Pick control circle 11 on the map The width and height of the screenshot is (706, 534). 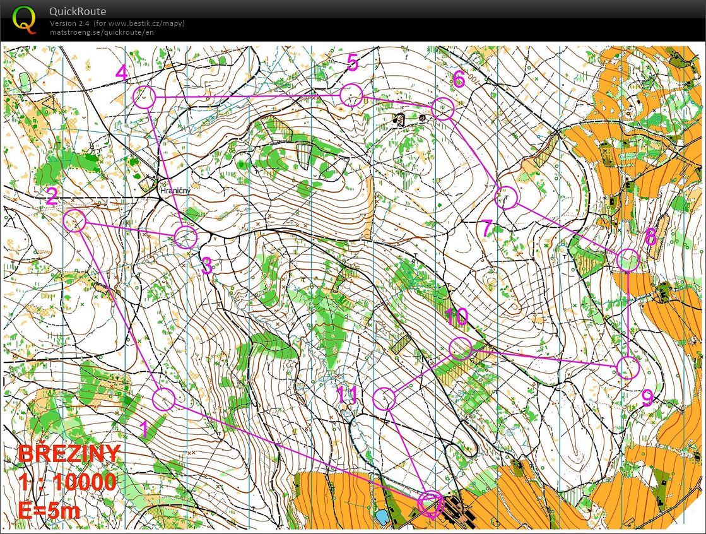pos(384,399)
